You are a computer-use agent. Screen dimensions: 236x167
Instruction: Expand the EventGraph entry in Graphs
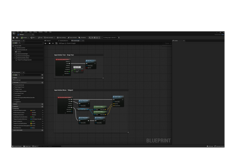[13, 80]
